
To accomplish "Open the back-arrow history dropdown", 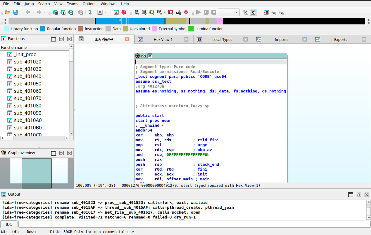I will pos(33,12).
